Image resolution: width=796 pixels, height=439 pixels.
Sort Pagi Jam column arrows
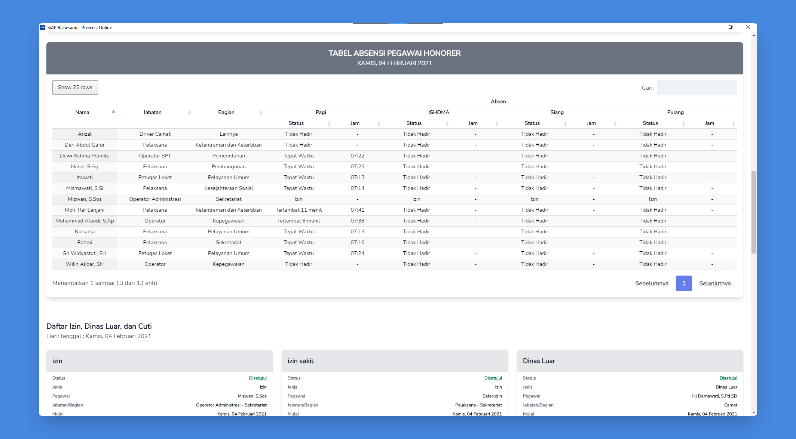coord(379,123)
